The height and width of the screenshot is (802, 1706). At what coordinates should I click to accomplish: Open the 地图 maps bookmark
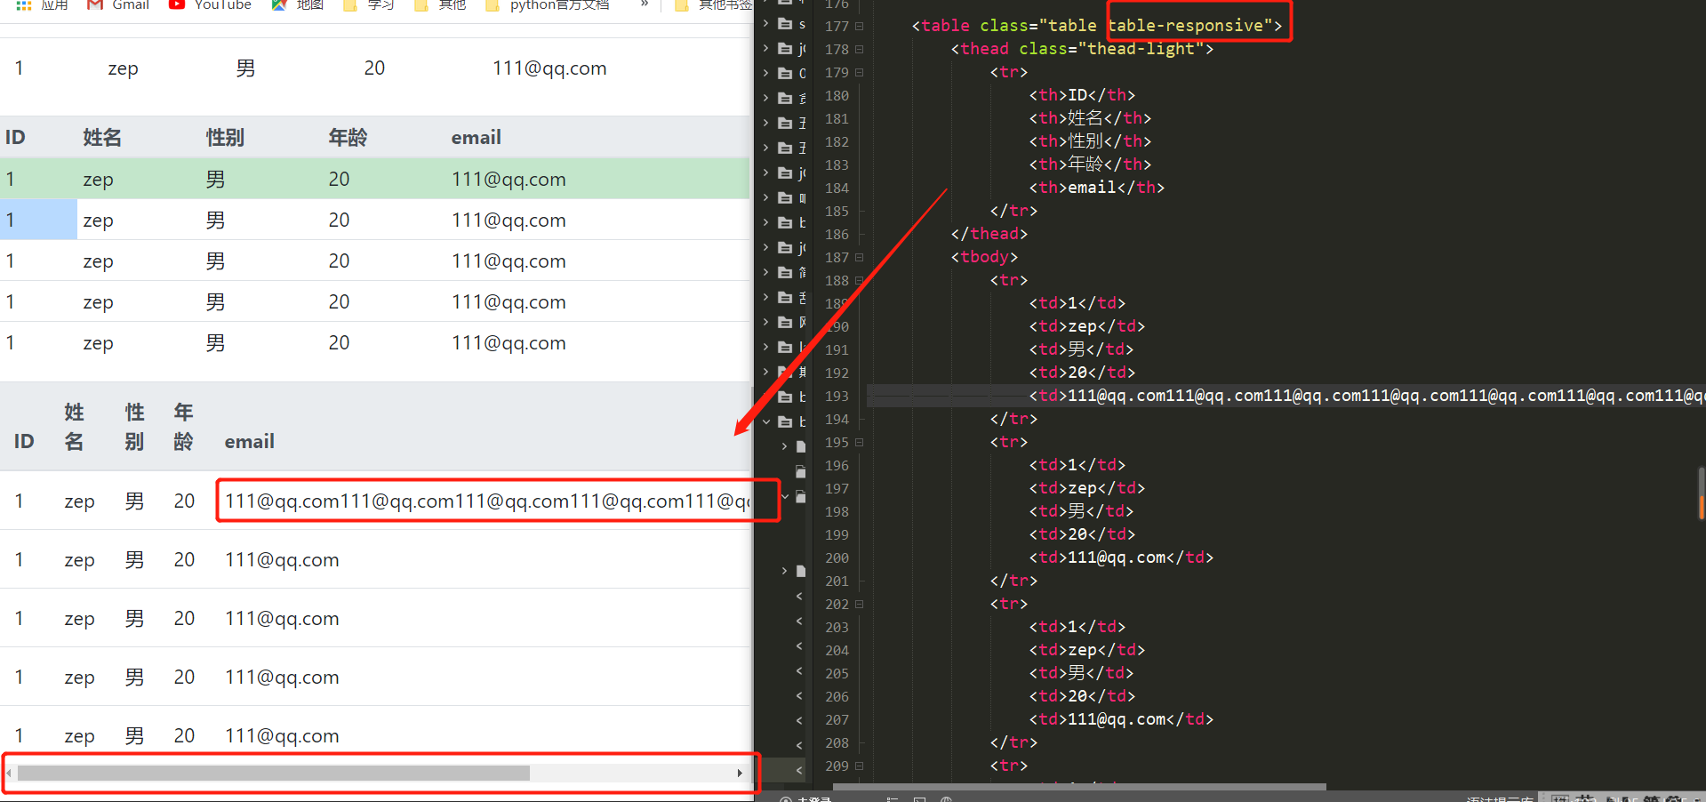tap(298, 4)
